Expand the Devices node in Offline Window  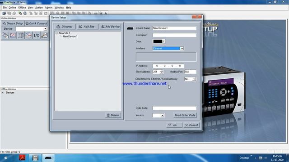(2, 93)
